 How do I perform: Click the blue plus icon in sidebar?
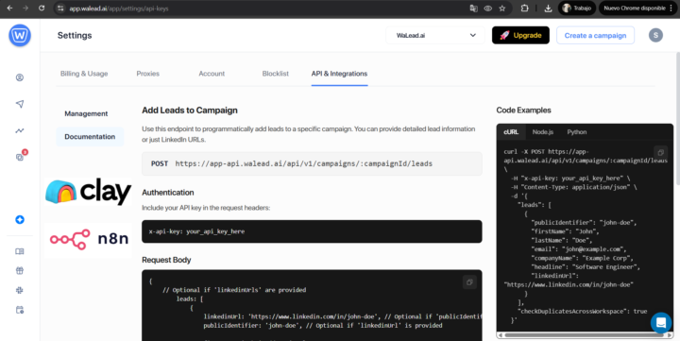20,219
